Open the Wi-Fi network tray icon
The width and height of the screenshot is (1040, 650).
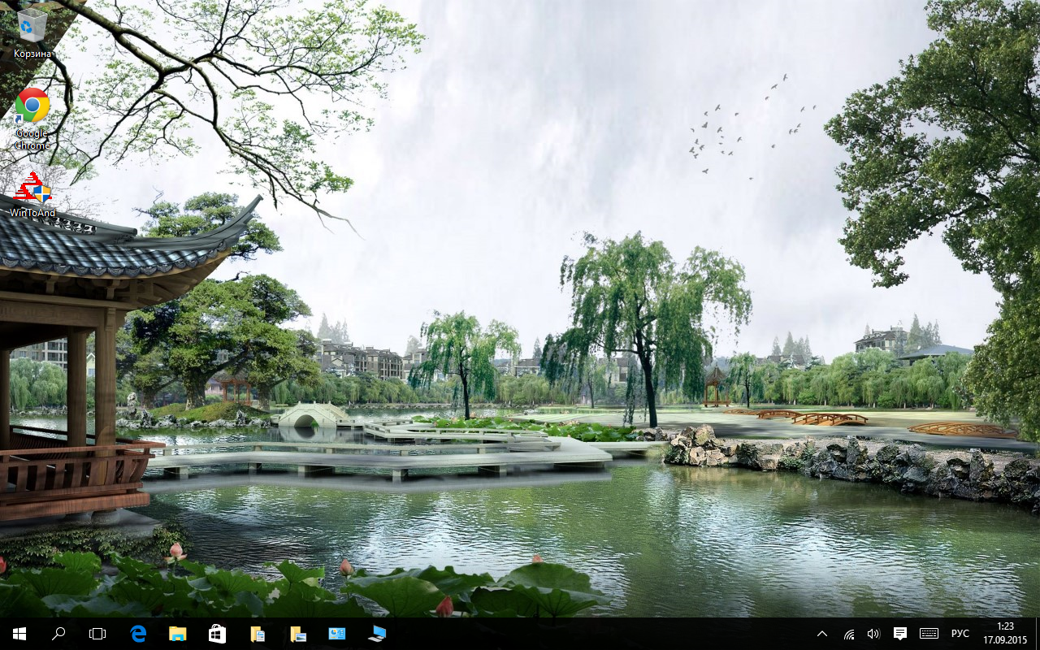click(849, 634)
